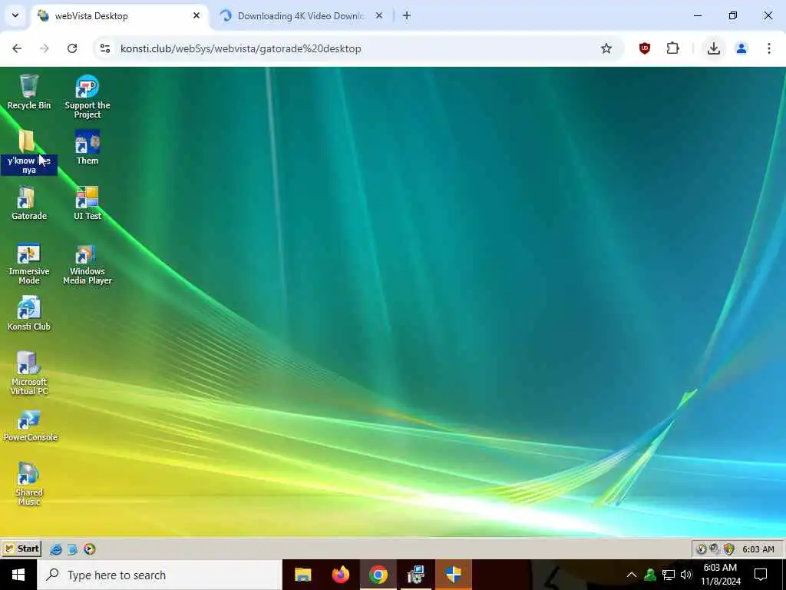Show hidden Windows tray icons

pyautogui.click(x=632, y=575)
